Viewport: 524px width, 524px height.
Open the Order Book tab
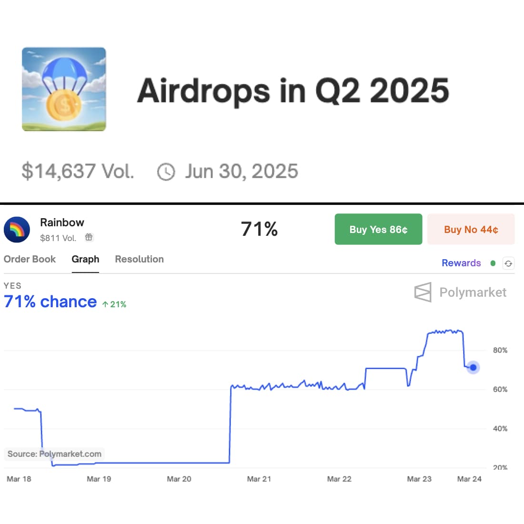coord(30,259)
